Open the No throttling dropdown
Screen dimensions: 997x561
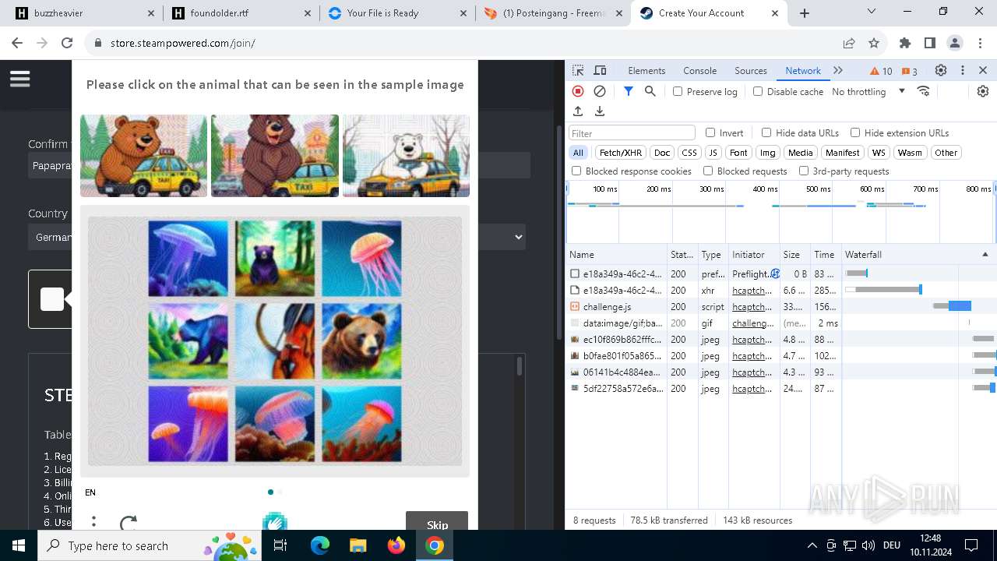point(868,91)
